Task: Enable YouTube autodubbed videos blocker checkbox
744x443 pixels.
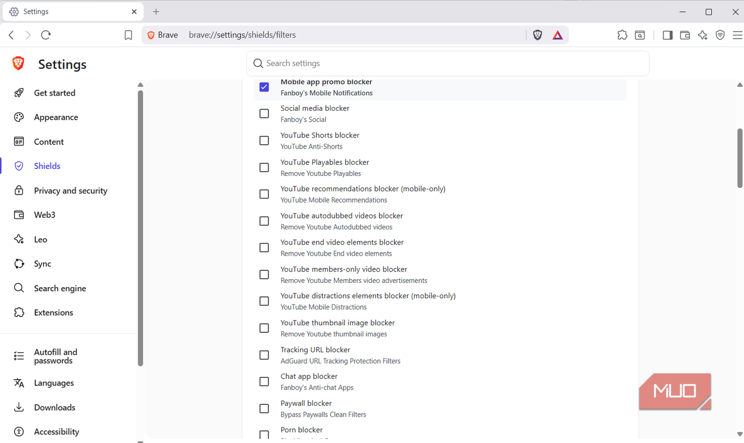Action: [264, 221]
